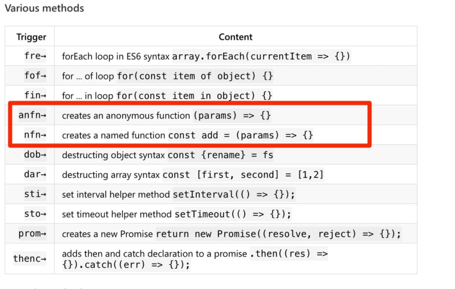Click the Various methods heading

(x=44, y=8)
